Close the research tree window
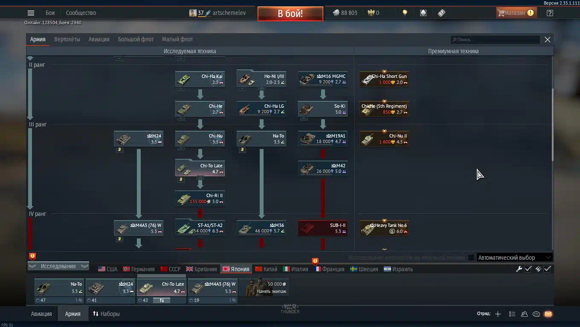This screenshot has width=580, height=327. pos(548,40)
